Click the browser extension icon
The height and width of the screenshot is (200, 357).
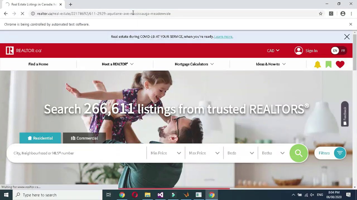click(331, 14)
